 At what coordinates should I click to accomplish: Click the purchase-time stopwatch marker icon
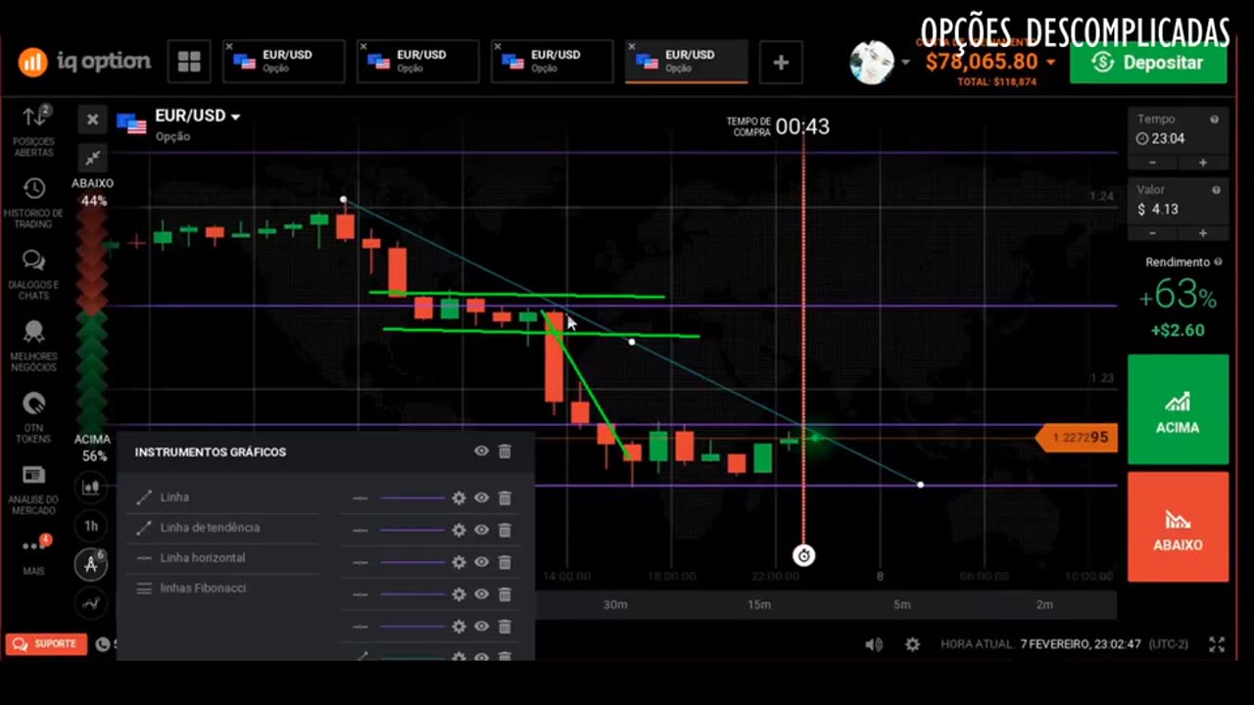(803, 556)
